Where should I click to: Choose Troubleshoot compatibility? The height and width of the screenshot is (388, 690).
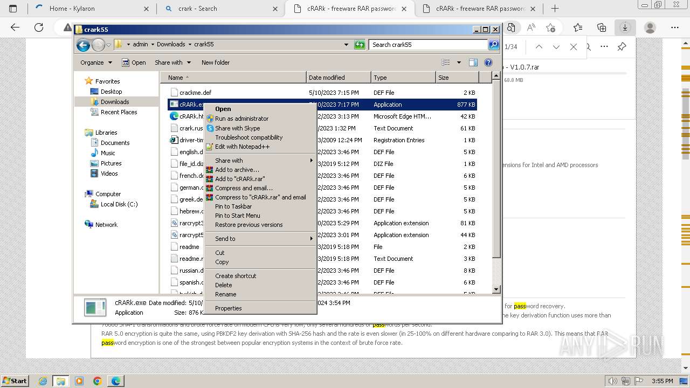pyautogui.click(x=249, y=137)
